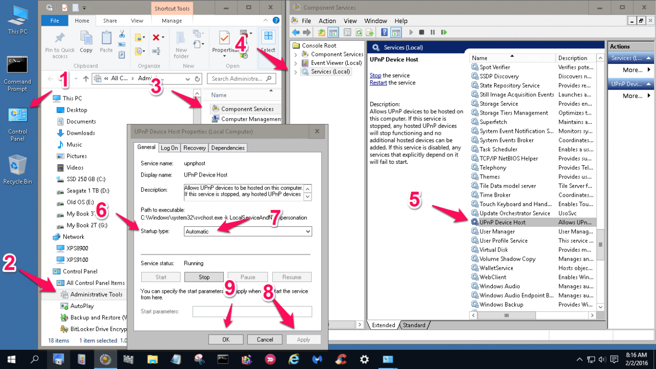Switch to Dependencies tab

[x=228, y=148]
